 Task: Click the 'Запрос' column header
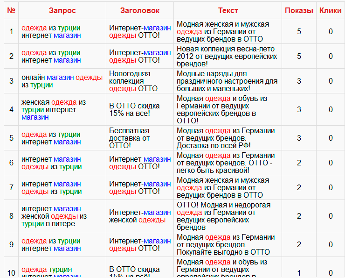(x=62, y=10)
